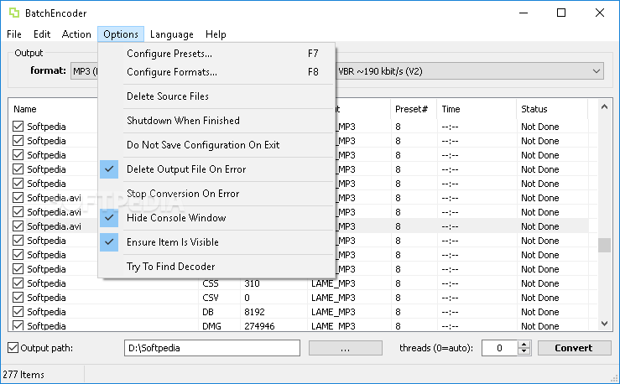Enable Delete Source Files option
Viewport: 620px width, 384px height.
coord(216,96)
